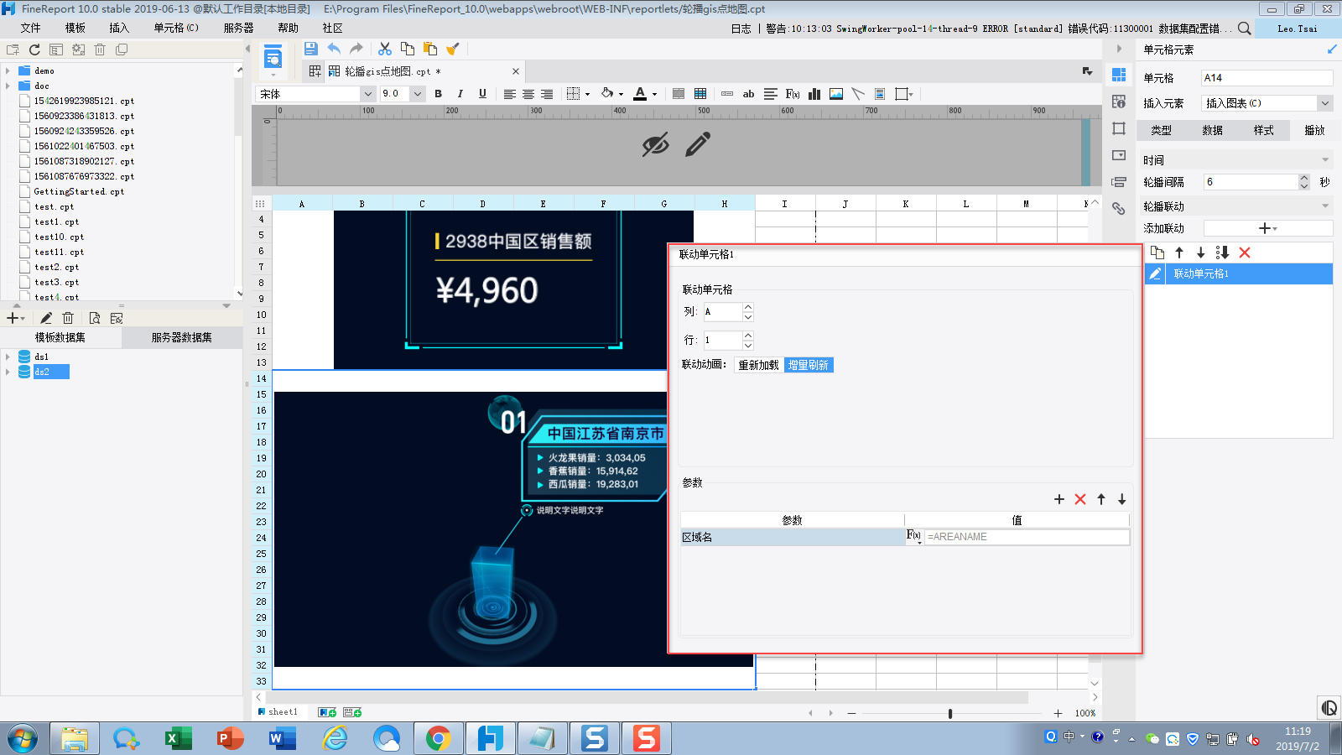Open the 宋体 font family dropdown
The width and height of the screenshot is (1342, 755).
(367, 94)
